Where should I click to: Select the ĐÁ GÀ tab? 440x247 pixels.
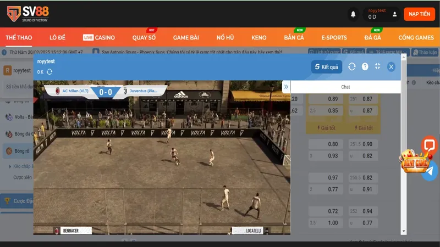(x=372, y=37)
